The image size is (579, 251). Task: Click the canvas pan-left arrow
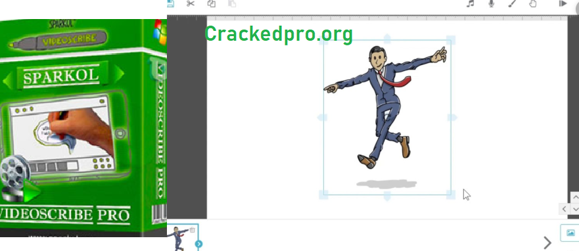[x=565, y=209]
